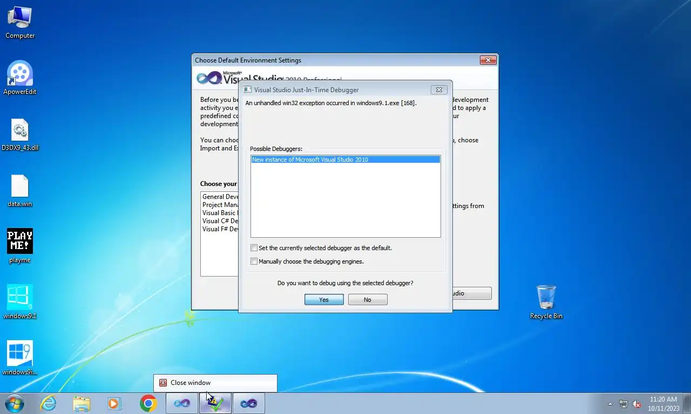691x414 pixels.
Task: Switch to Just-In-Time Debugger taskbar button
Action: (215, 403)
